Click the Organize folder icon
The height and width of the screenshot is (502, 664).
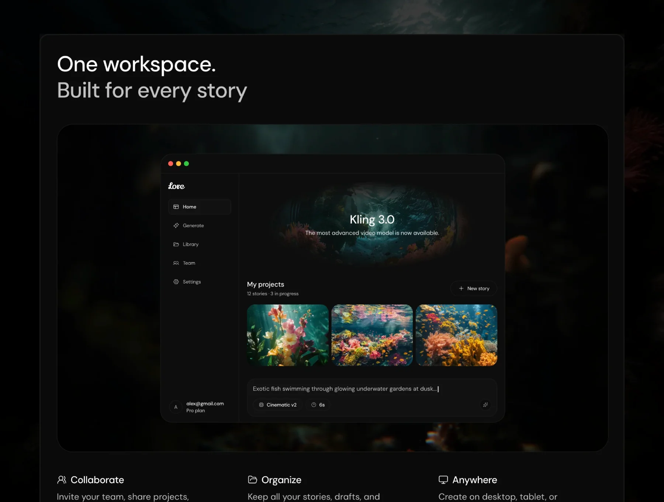click(252, 479)
